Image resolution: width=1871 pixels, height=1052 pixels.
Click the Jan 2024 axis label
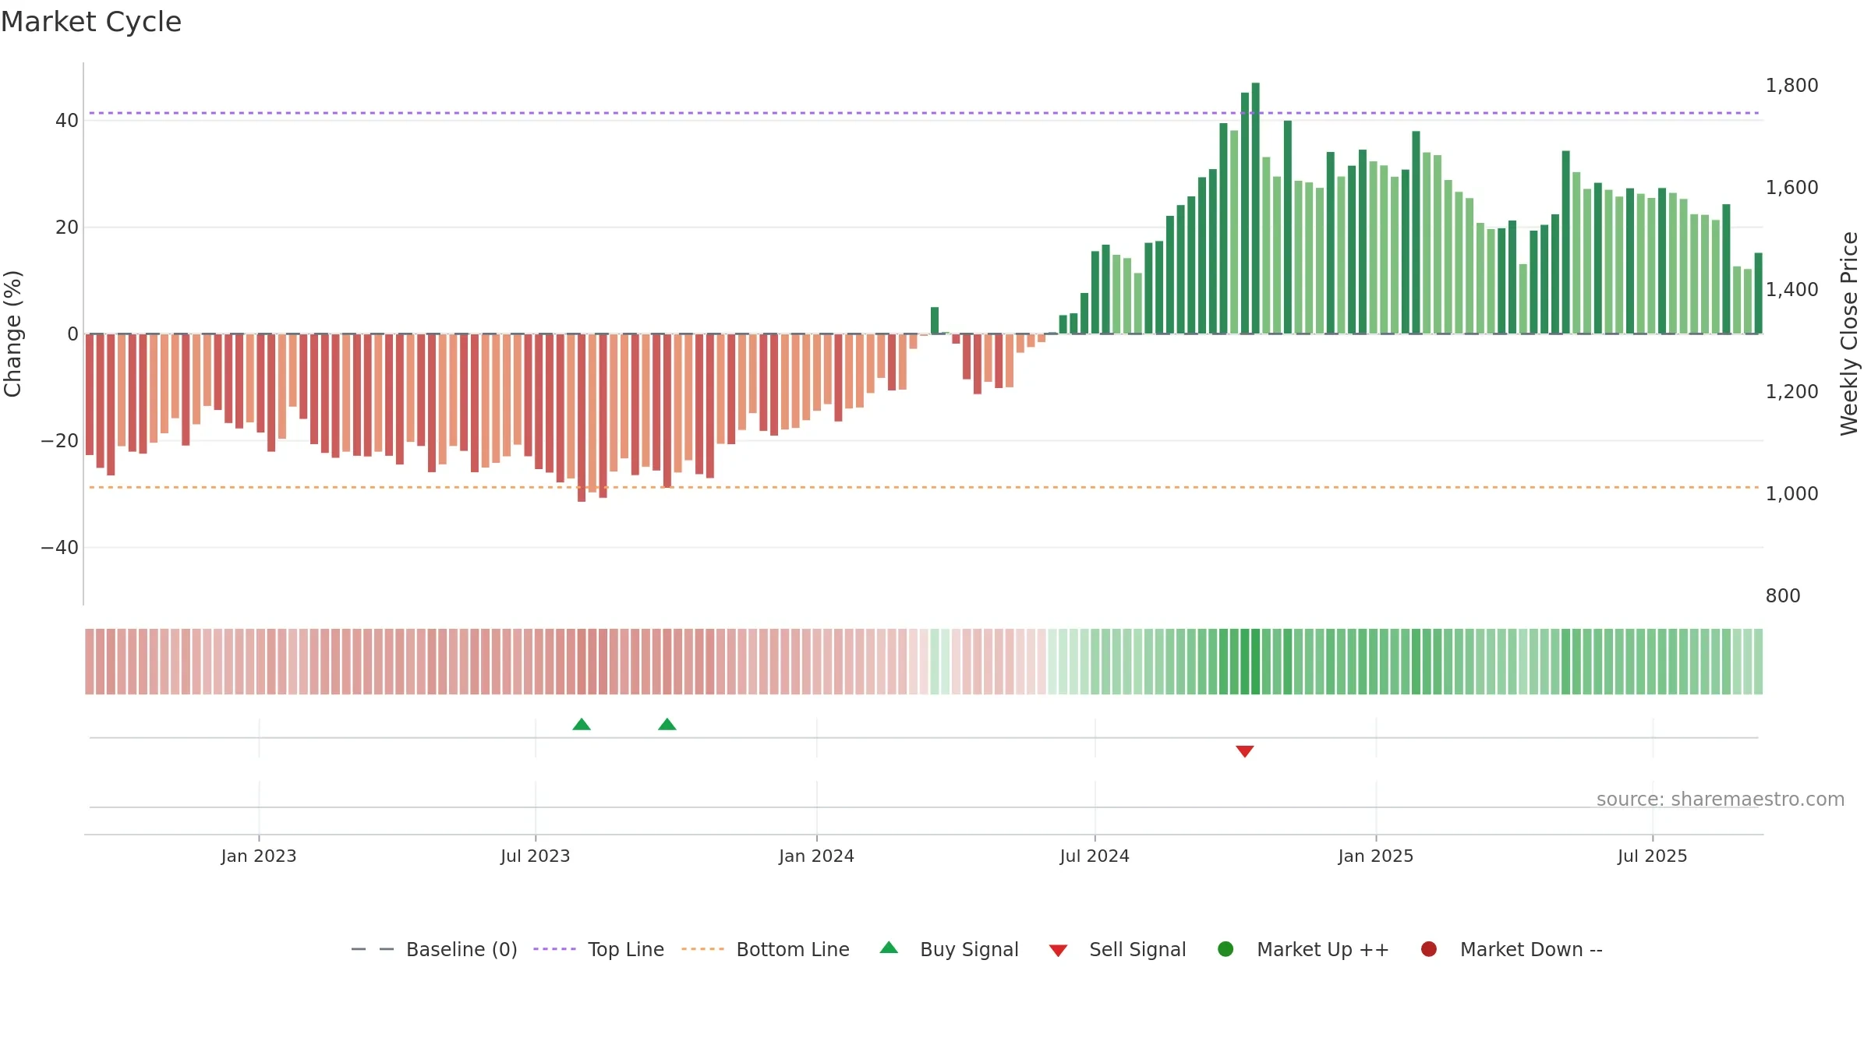pyautogui.click(x=817, y=856)
